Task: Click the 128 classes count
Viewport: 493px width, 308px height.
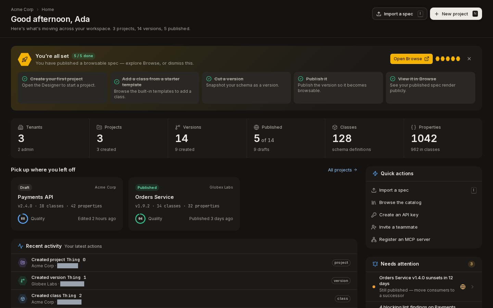Action: click(342, 138)
